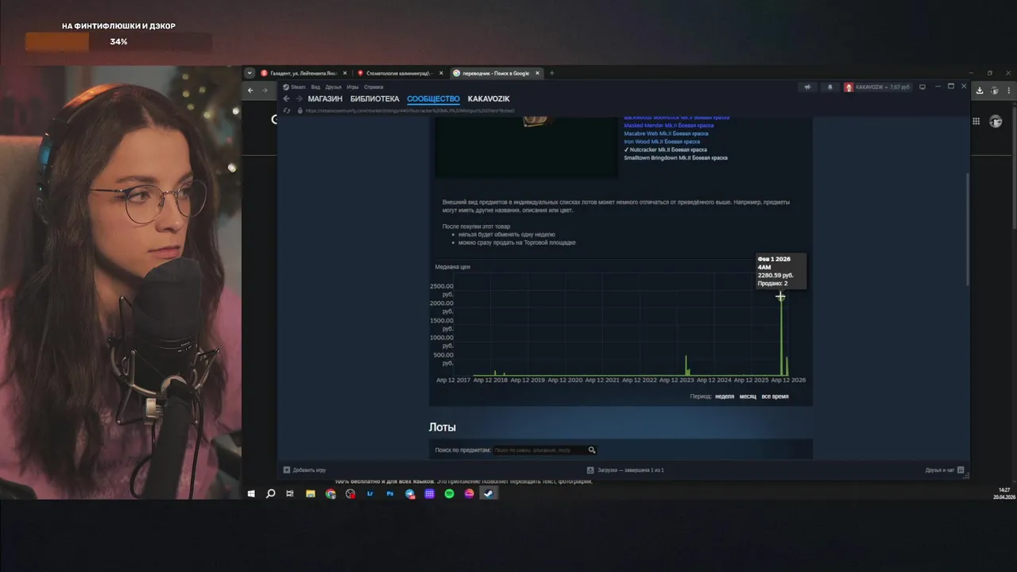1017x572 pixels.
Task: Click the 2023 price spike on chart
Action: tap(686, 365)
